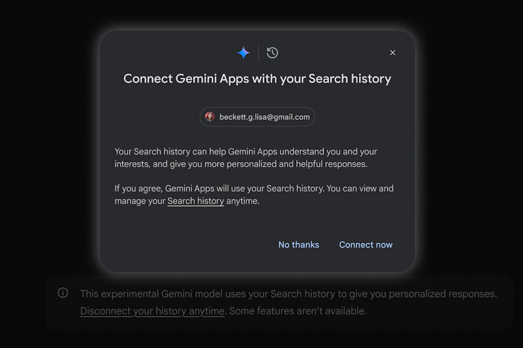Click the 'This experimental Gemini model' banner text
523x348 pixels.
tap(288, 294)
